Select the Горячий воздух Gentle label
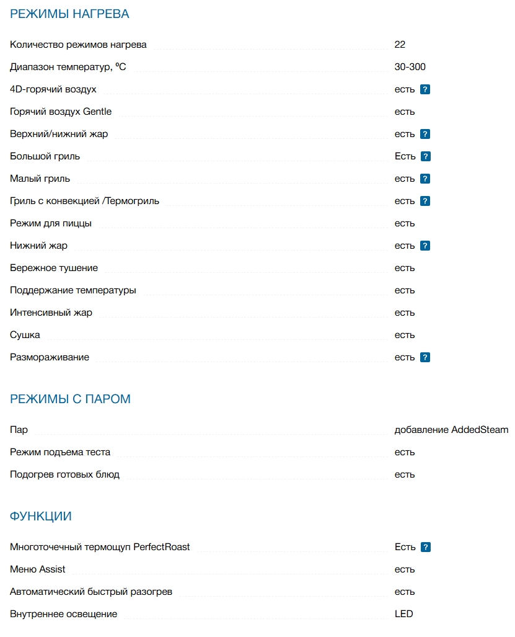The height and width of the screenshot is (637, 515). tap(61, 112)
